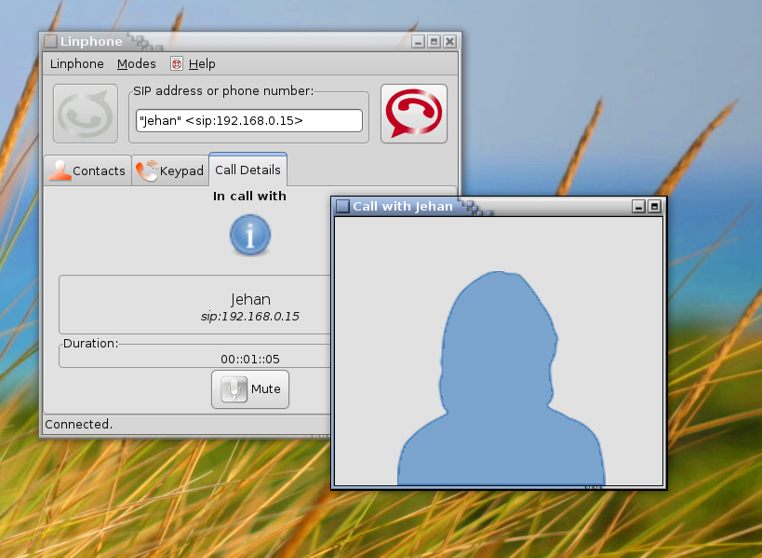Click the video avatar in Call with Jehan

pyautogui.click(x=501, y=378)
